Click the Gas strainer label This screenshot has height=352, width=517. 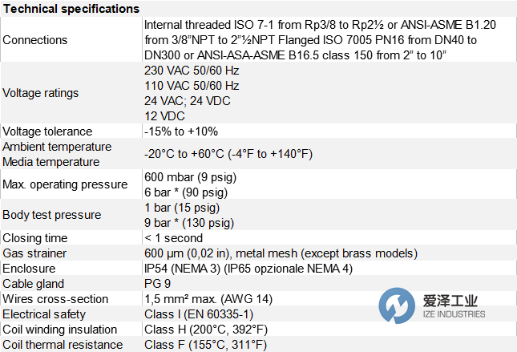(36, 253)
